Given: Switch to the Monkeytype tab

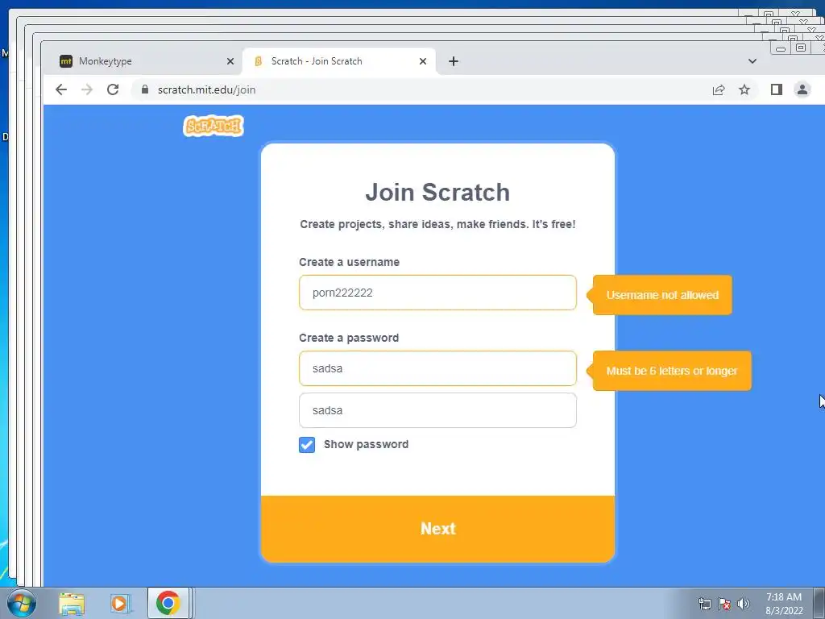Looking at the screenshot, I should click(142, 61).
